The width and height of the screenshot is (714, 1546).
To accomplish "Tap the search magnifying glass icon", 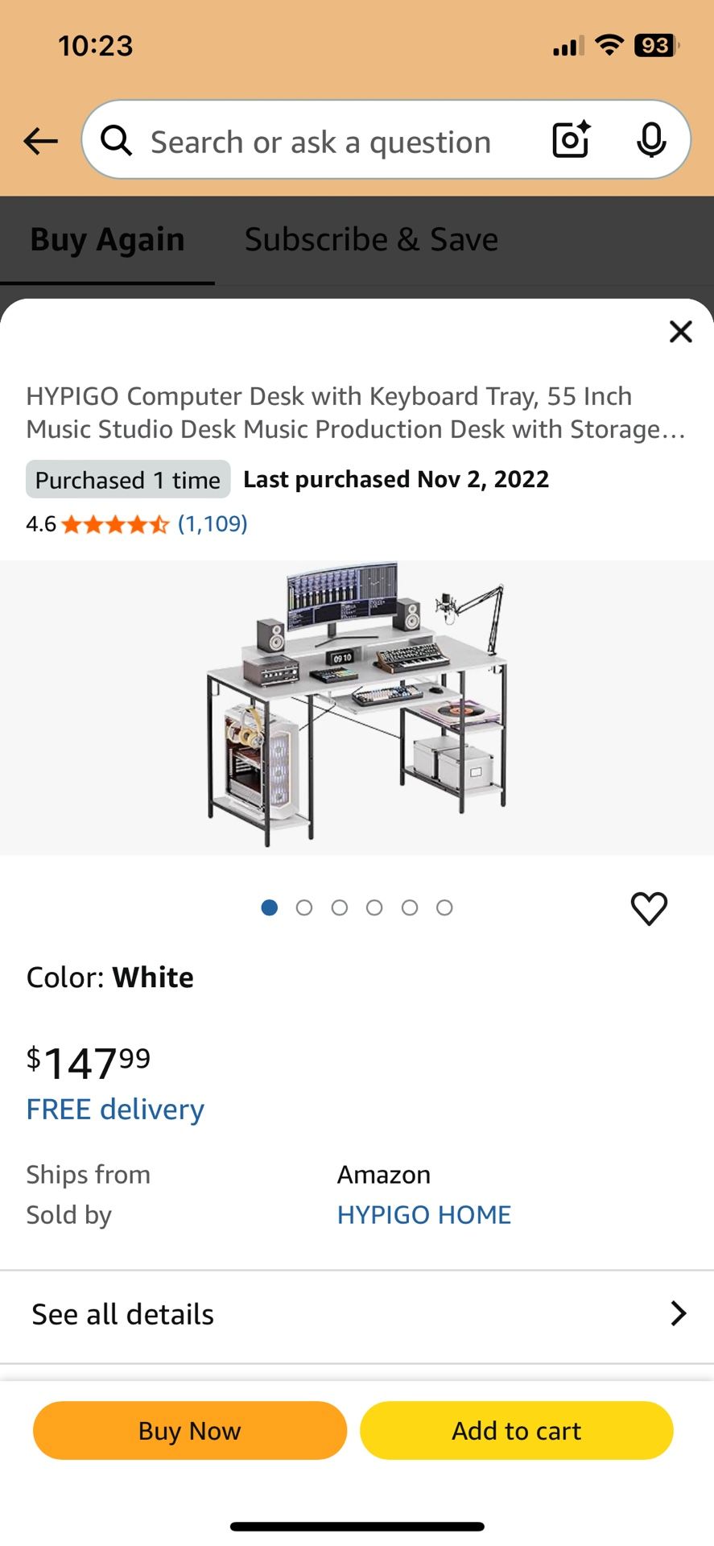I will pyautogui.click(x=116, y=139).
